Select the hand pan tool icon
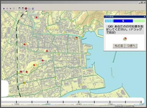147x108 pixels. pos(30,9)
